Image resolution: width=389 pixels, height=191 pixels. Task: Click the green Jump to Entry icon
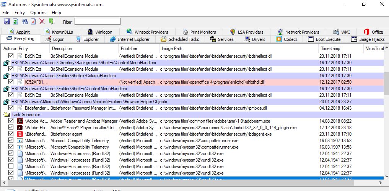pyautogui.click(x=51, y=21)
